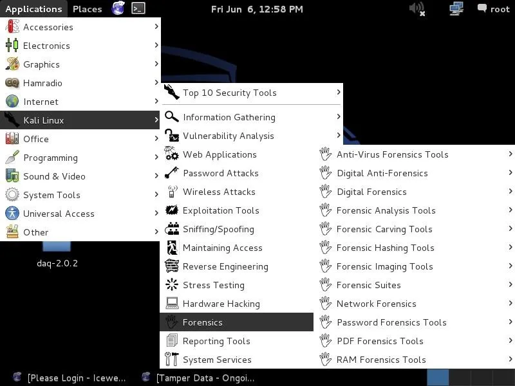Launch the terminal icon in top panel
The width and height of the screenshot is (515, 386).
click(138, 8)
